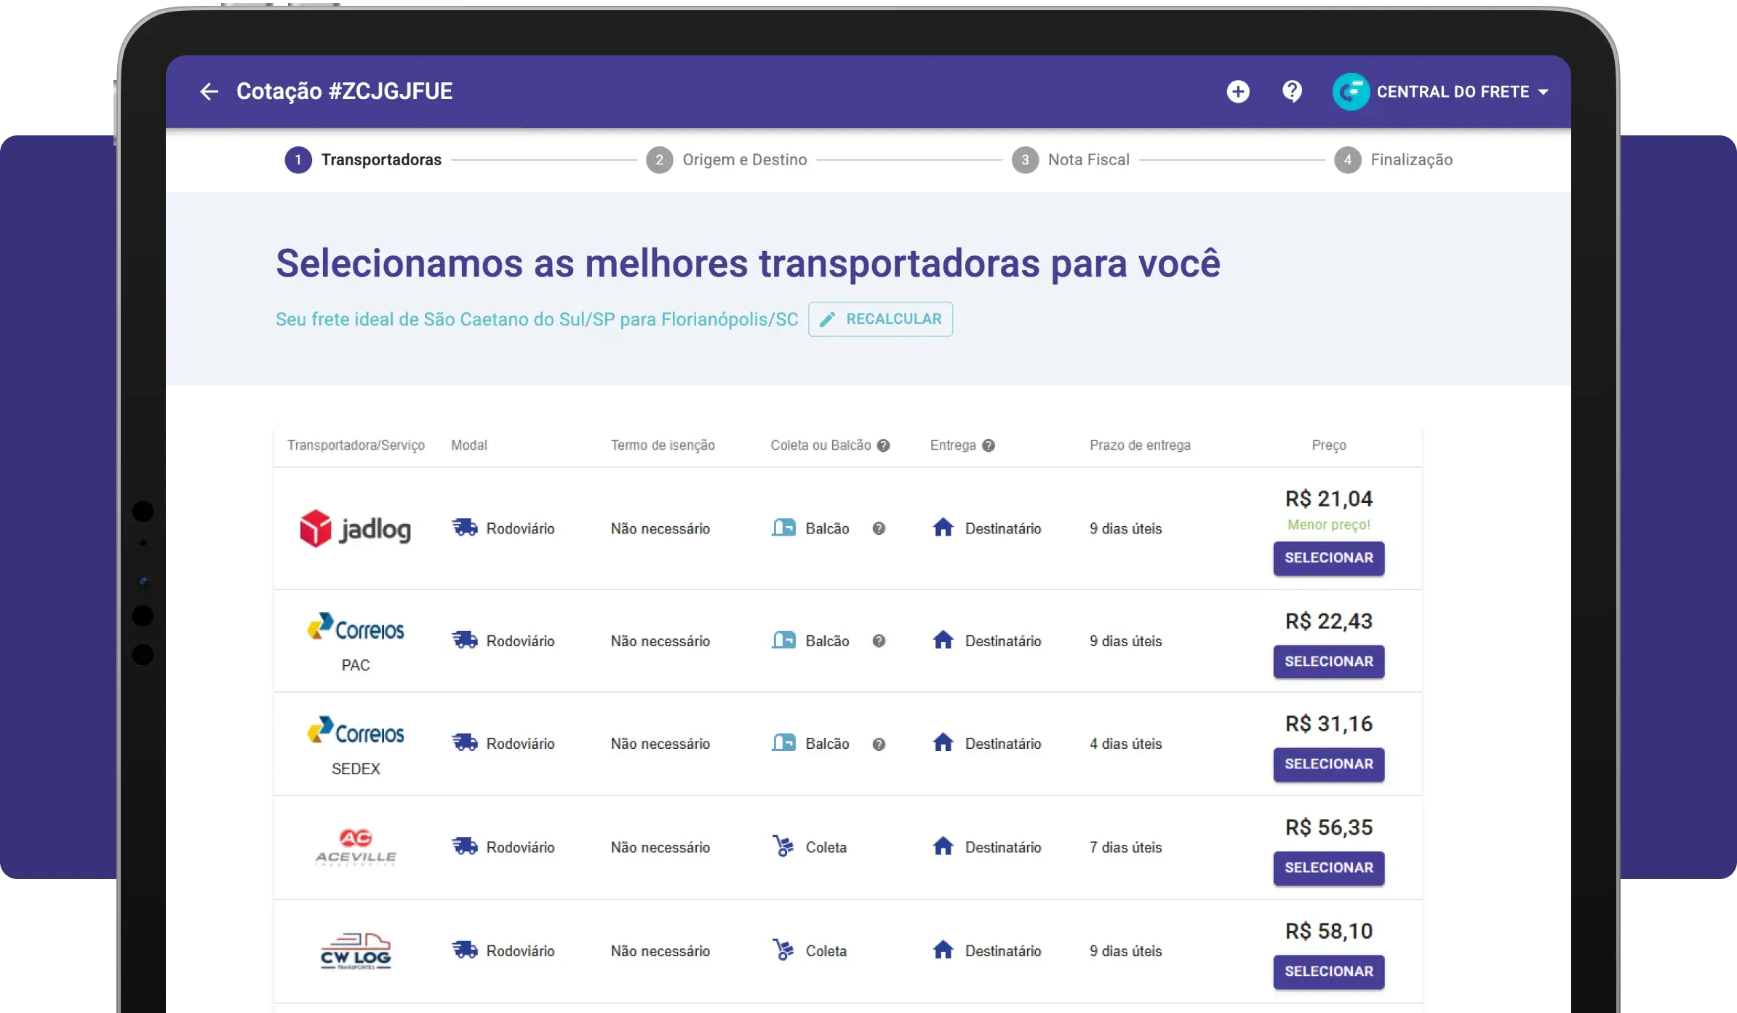Click the truck icon in Correios PAC row

point(465,640)
